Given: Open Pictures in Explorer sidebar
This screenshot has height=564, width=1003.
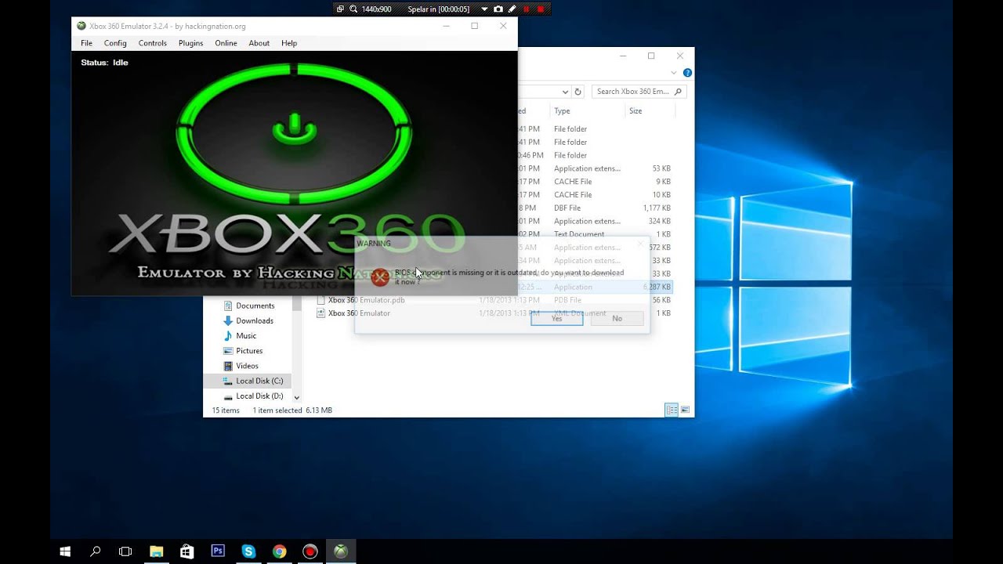Looking at the screenshot, I should pos(249,351).
